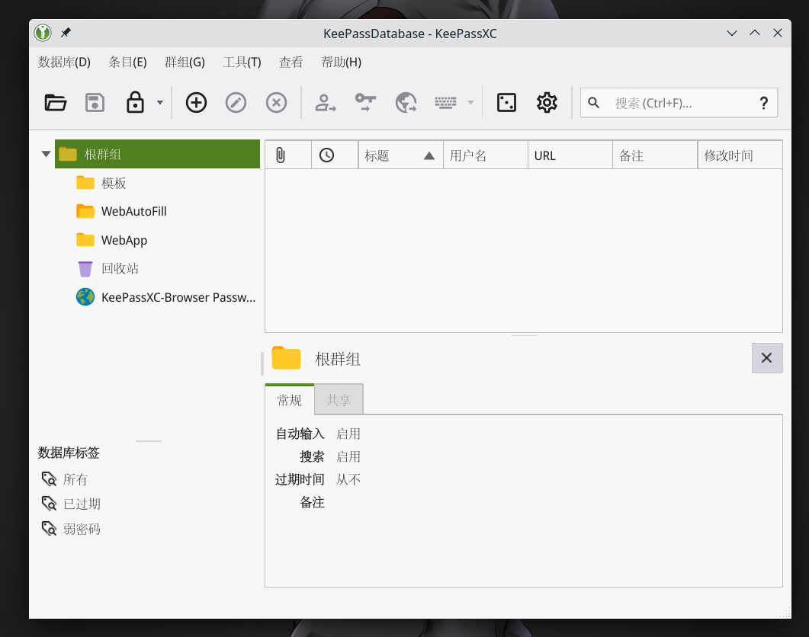809x637 pixels.
Task: Switch to the 常规 tab
Action: (x=289, y=400)
